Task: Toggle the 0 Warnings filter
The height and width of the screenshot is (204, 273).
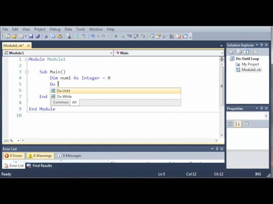Action: (x=41, y=156)
